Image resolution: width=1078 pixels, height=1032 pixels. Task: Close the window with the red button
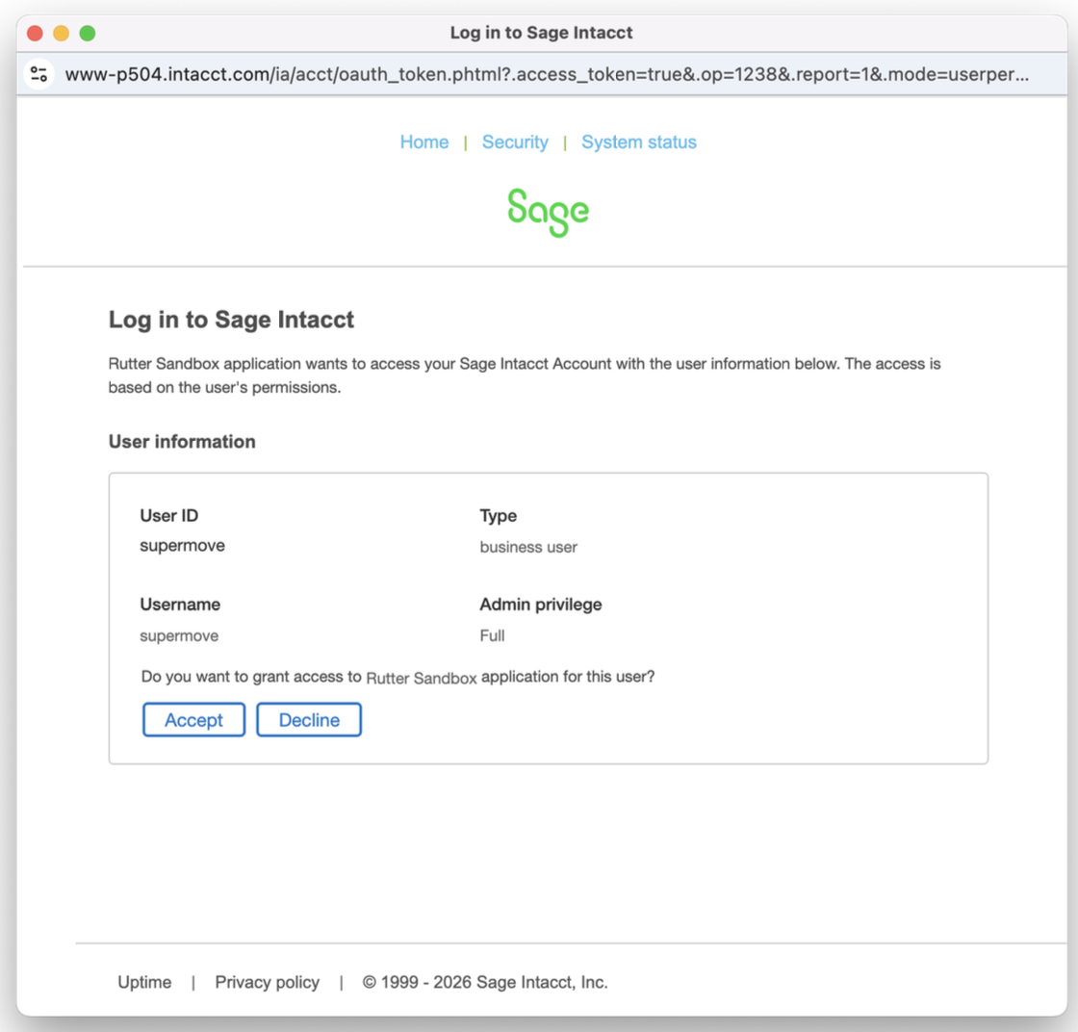point(35,33)
